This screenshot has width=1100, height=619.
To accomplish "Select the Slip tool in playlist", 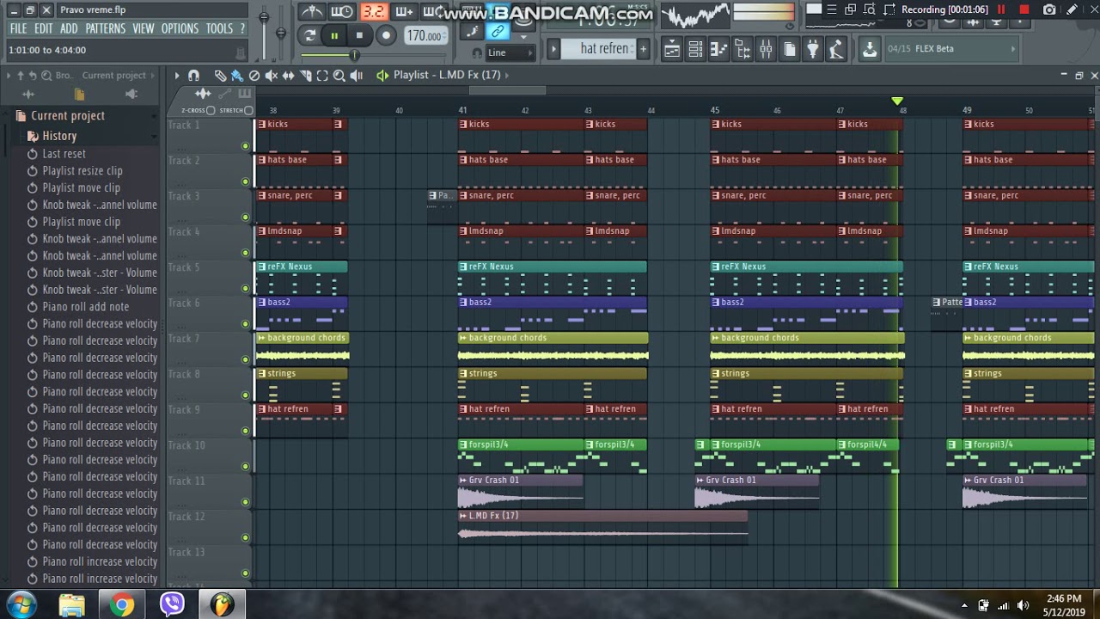I will [288, 76].
